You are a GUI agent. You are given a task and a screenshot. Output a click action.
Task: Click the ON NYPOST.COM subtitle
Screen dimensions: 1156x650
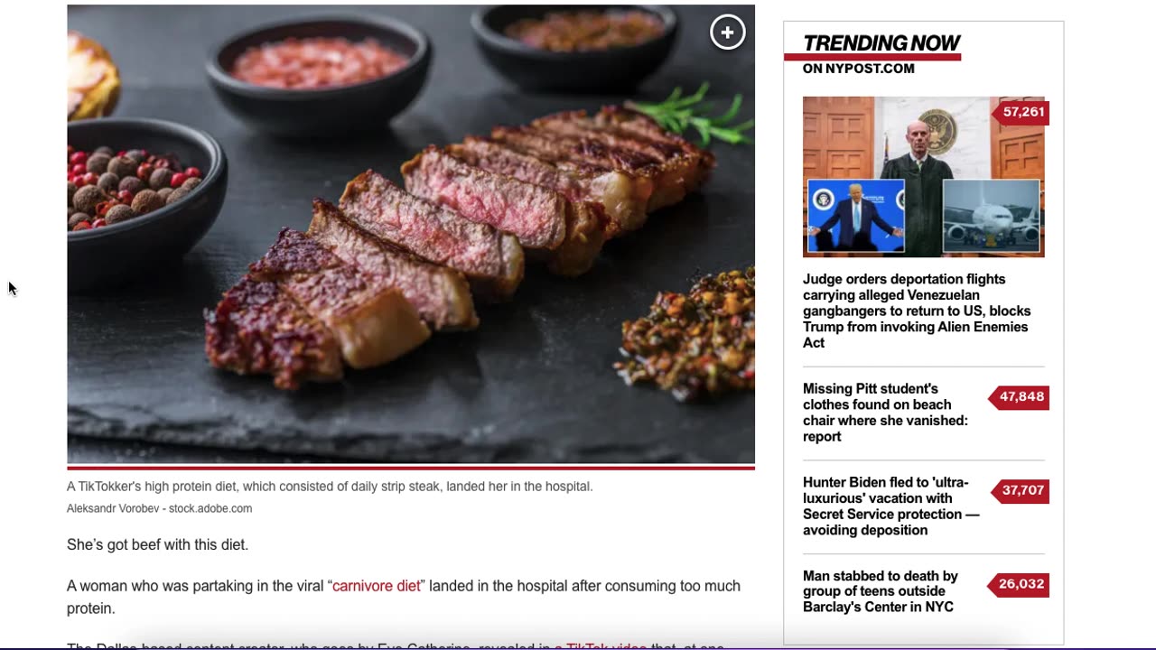coord(859,69)
